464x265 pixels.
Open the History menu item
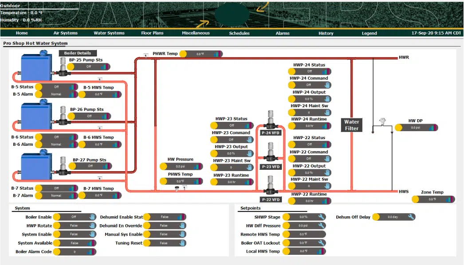326,33
